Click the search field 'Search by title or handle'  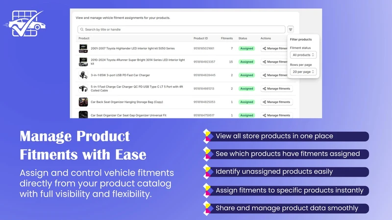click(181, 29)
